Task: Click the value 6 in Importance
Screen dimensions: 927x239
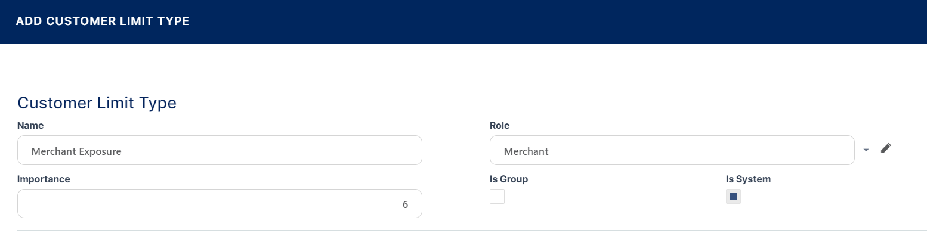Action: pos(405,205)
